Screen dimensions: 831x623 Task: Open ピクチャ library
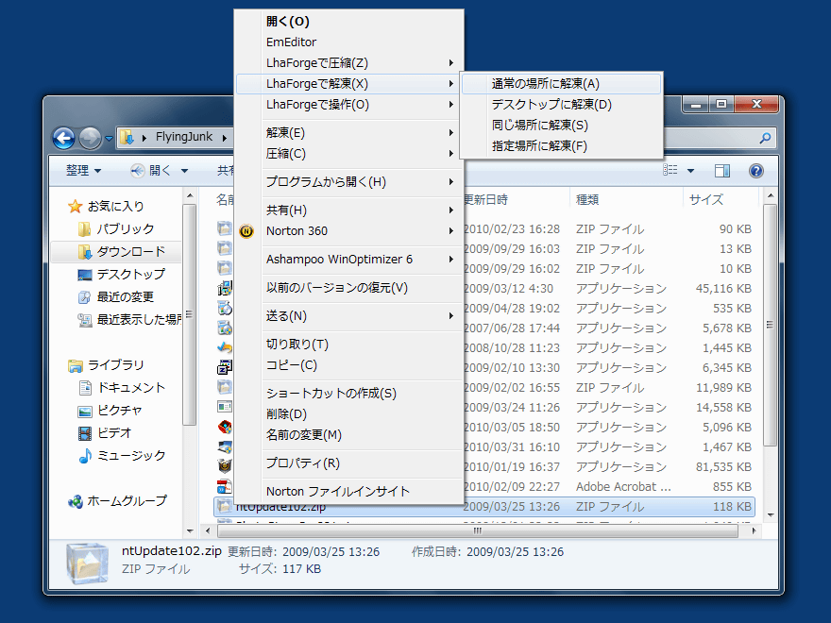[x=110, y=412]
